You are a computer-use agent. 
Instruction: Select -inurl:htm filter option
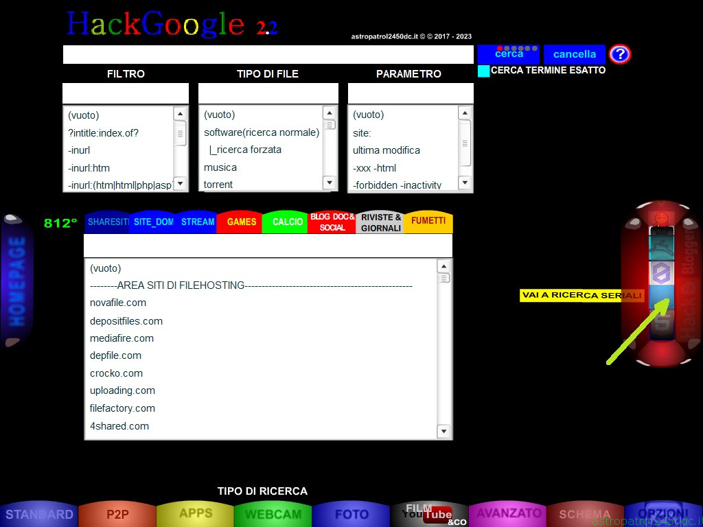tap(89, 168)
